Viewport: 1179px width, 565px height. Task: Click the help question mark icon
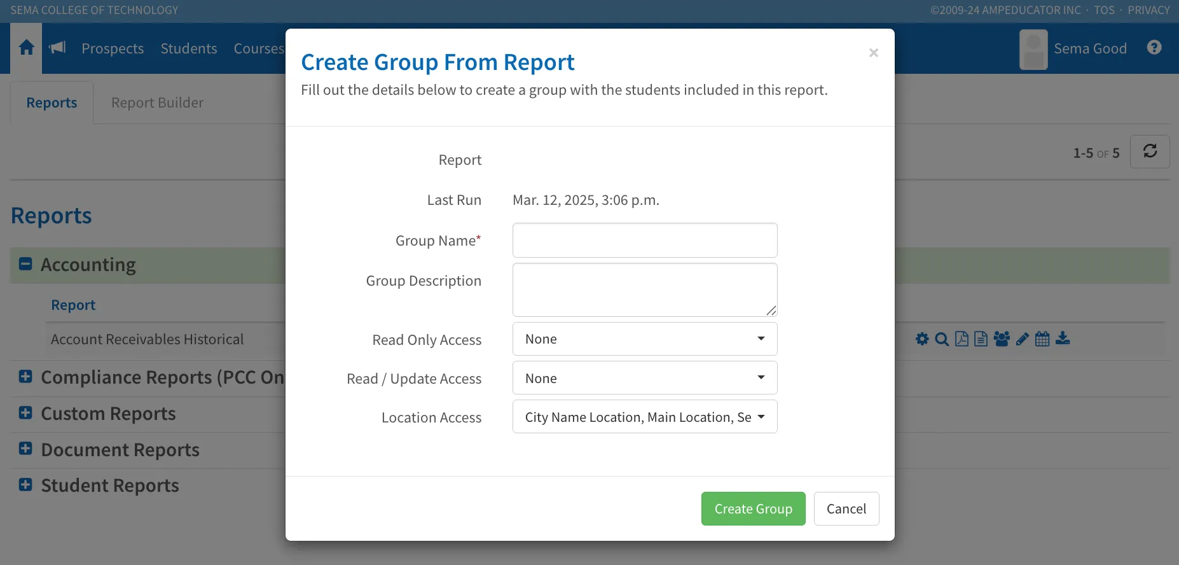click(x=1154, y=48)
